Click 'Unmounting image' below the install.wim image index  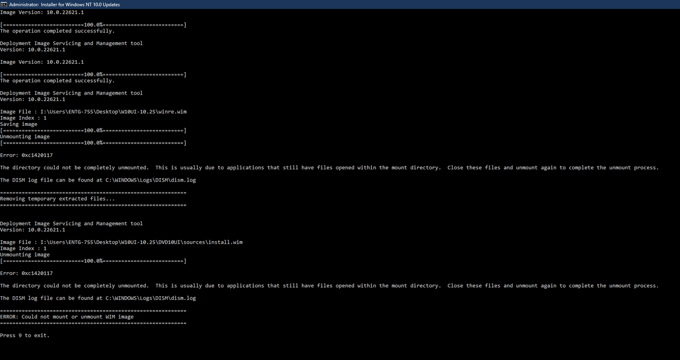tap(25, 255)
